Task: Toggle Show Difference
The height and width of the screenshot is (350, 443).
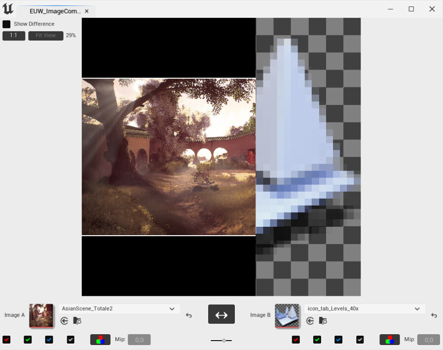Action: click(x=6, y=24)
